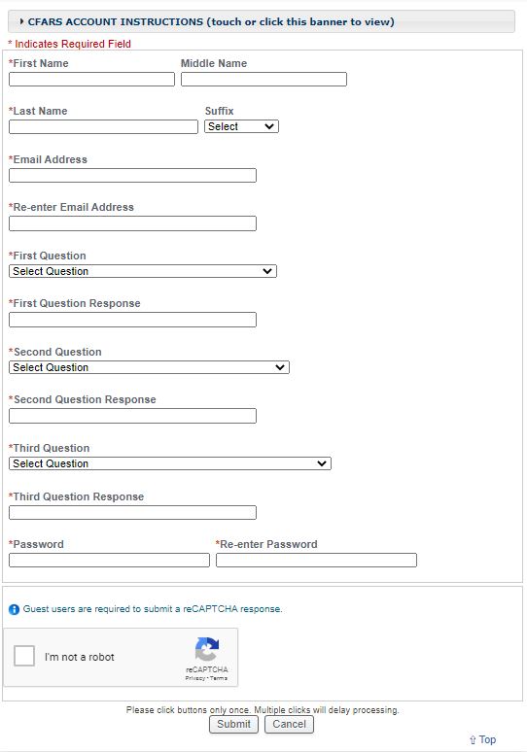
Task: Check the I'm not a robot checkbox
Action: tap(24, 656)
